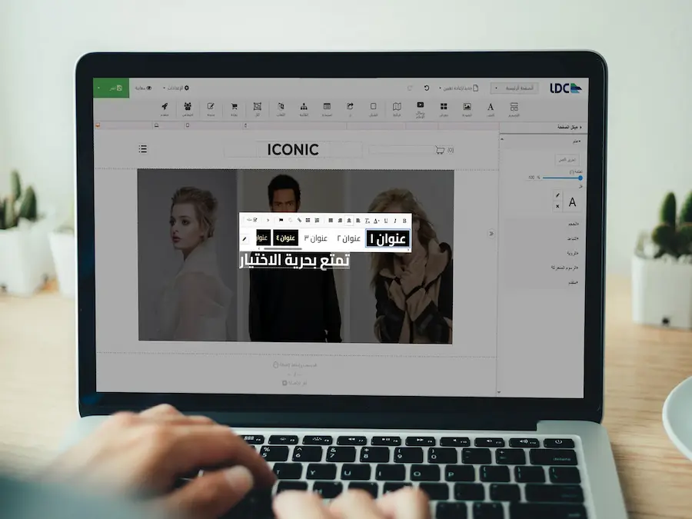The width and height of the screenshot is (692, 519).
Task: Toggle underline in floating text toolbar
Action: (x=386, y=221)
